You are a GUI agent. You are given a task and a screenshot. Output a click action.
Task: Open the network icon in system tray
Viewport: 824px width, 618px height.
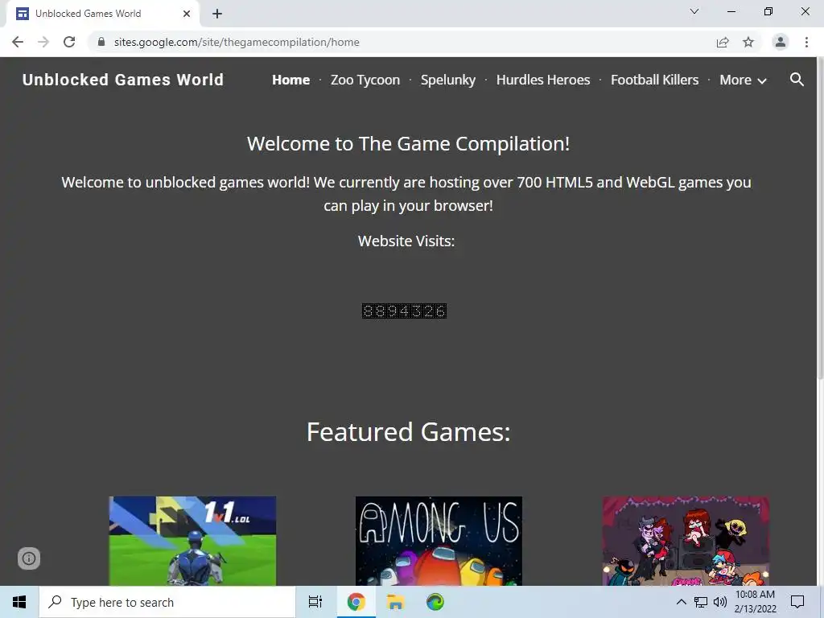tap(701, 602)
